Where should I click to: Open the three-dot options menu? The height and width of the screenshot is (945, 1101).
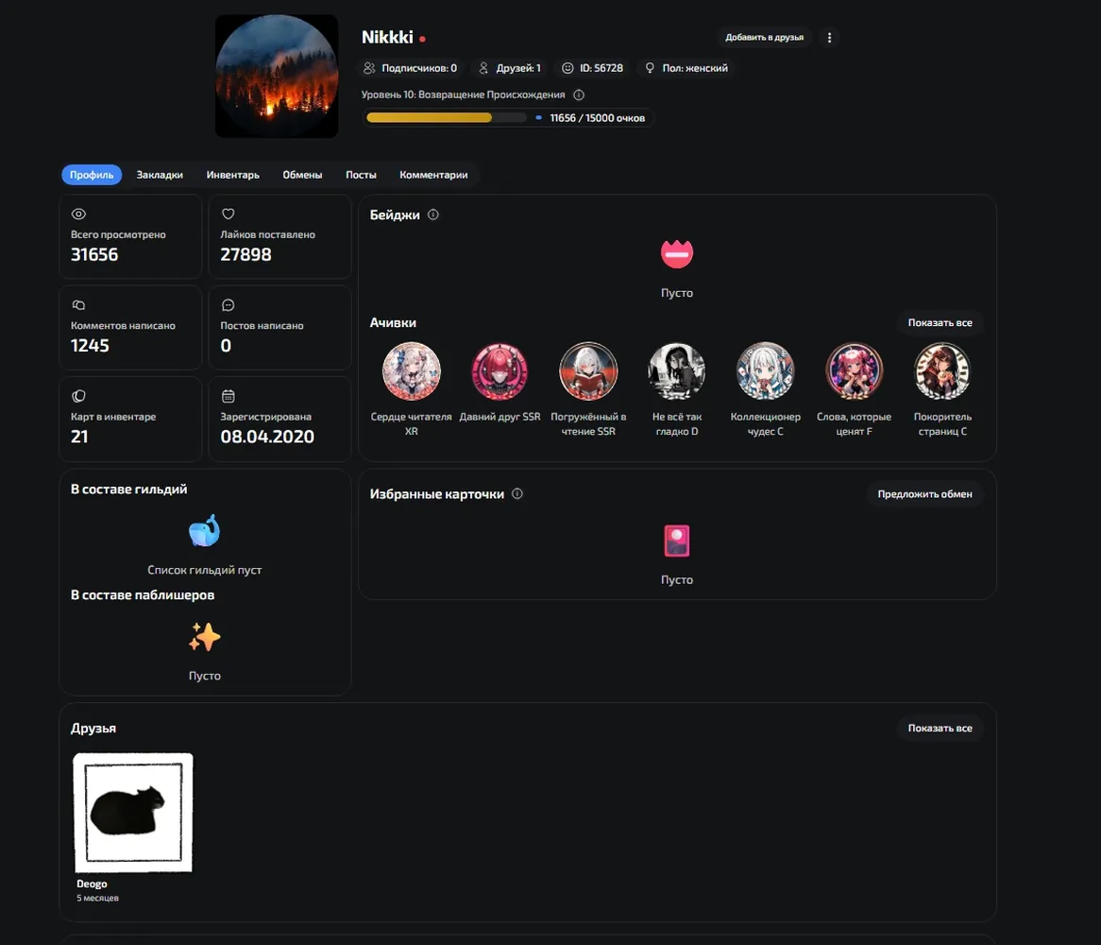point(829,37)
